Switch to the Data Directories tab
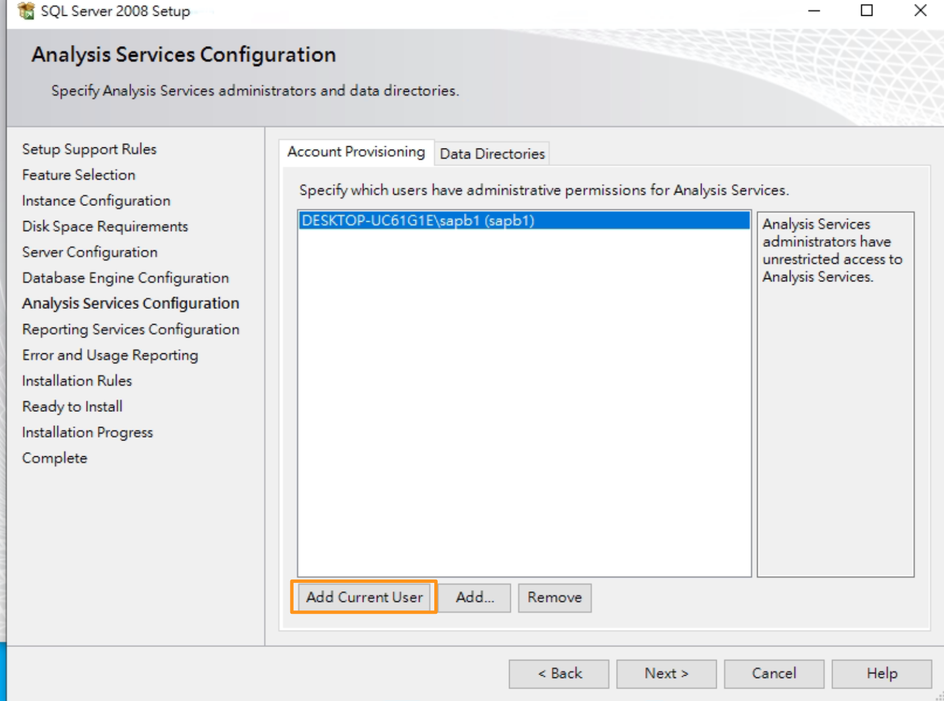The height and width of the screenshot is (701, 944). 492,152
